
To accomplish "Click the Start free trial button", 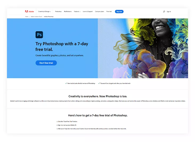I will pos(46,63).
